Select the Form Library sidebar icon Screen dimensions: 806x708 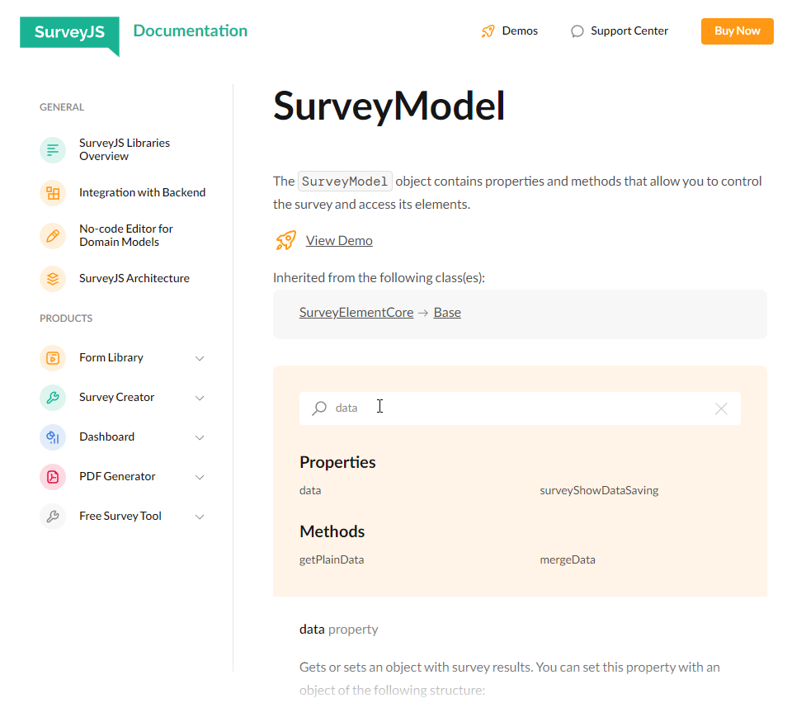pos(52,357)
